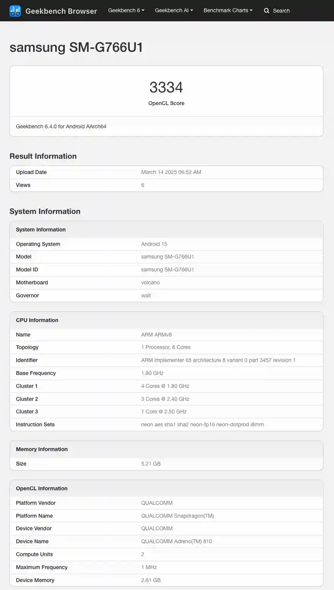
Task: Click the Android 15 operating system value
Action: pos(154,244)
